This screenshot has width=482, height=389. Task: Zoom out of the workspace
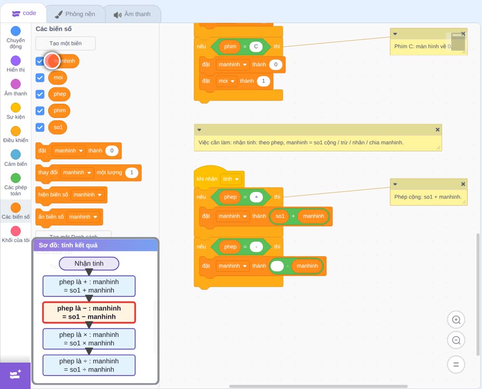(x=456, y=340)
